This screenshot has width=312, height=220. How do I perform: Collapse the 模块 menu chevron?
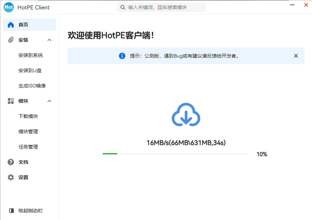(49, 101)
